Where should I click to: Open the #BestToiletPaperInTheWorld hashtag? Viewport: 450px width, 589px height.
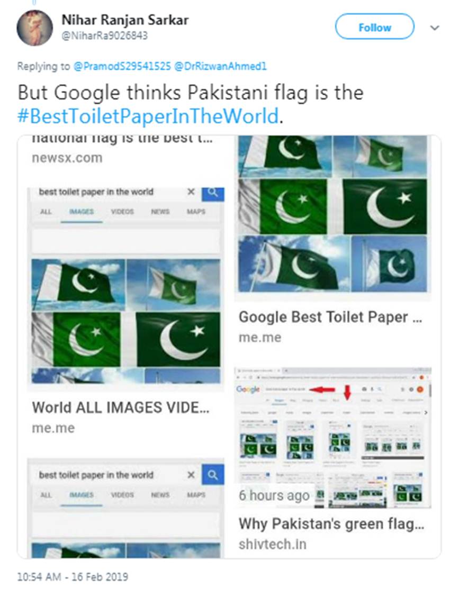coord(148,116)
